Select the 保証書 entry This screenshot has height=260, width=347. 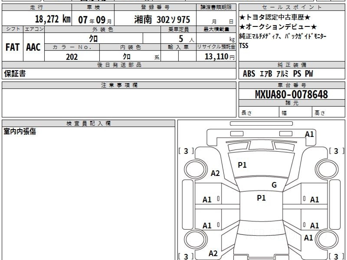(x=15, y=74)
